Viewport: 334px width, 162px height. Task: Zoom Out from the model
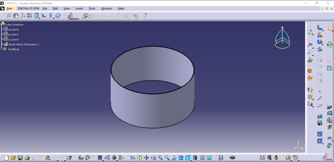(x=167, y=158)
